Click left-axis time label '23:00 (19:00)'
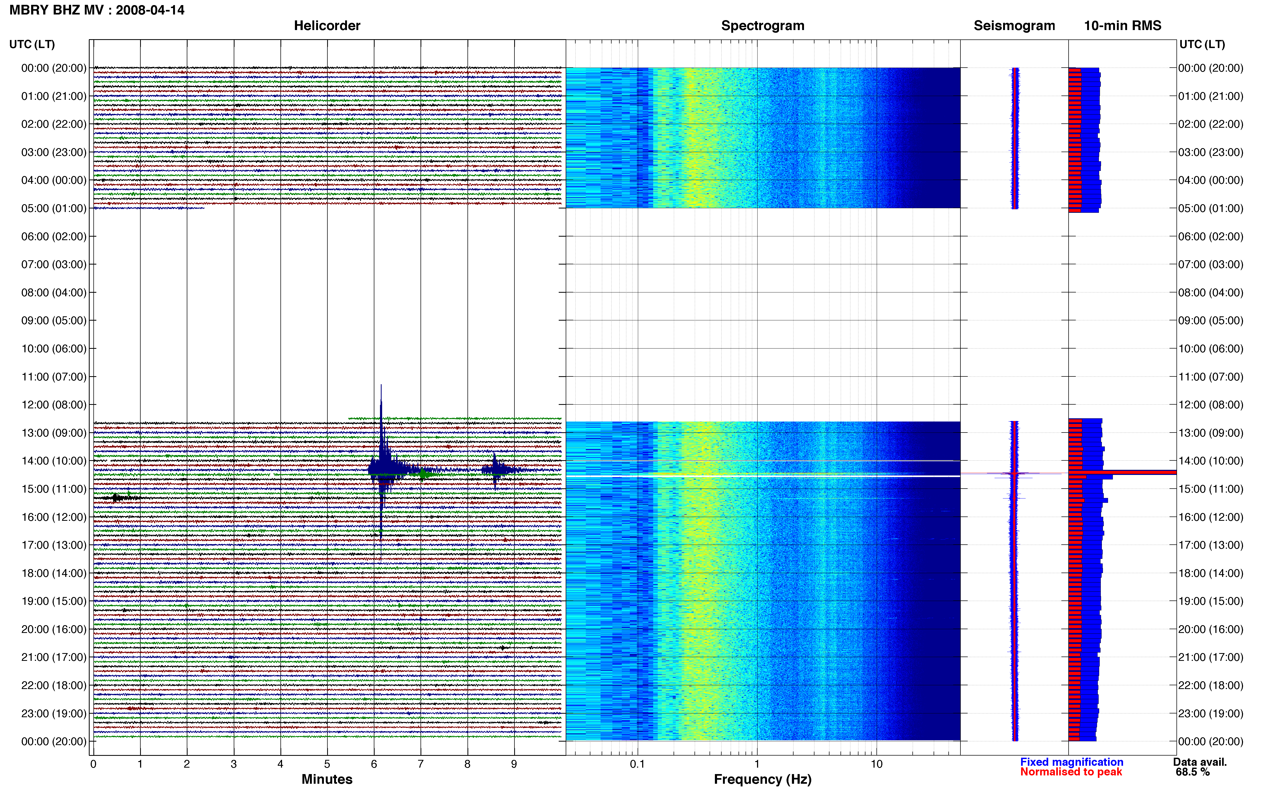This screenshot has height=795, width=1272. (x=54, y=713)
